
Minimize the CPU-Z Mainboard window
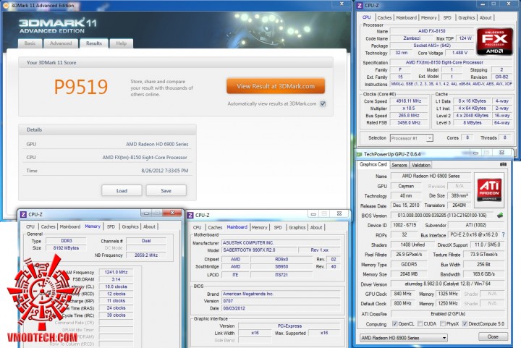[x=313, y=214]
